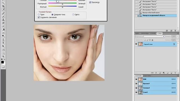The width and height of the screenshot is (180, 101).
Task: Create a new layer icon
Action: [x=171, y=73]
